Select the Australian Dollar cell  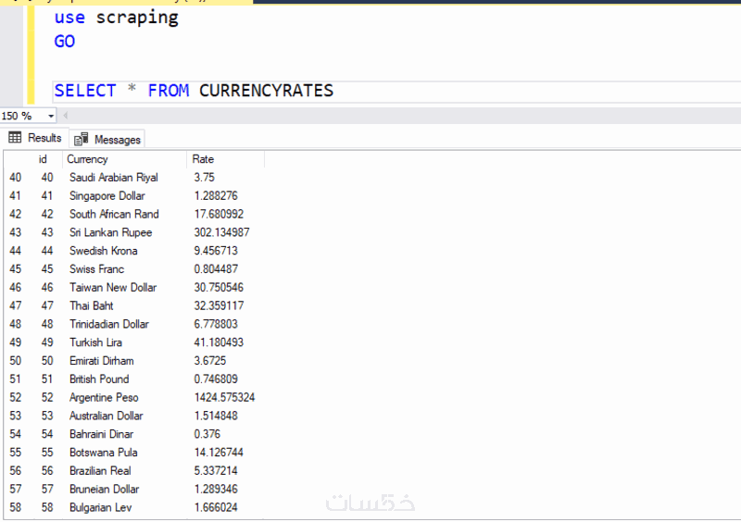point(107,416)
